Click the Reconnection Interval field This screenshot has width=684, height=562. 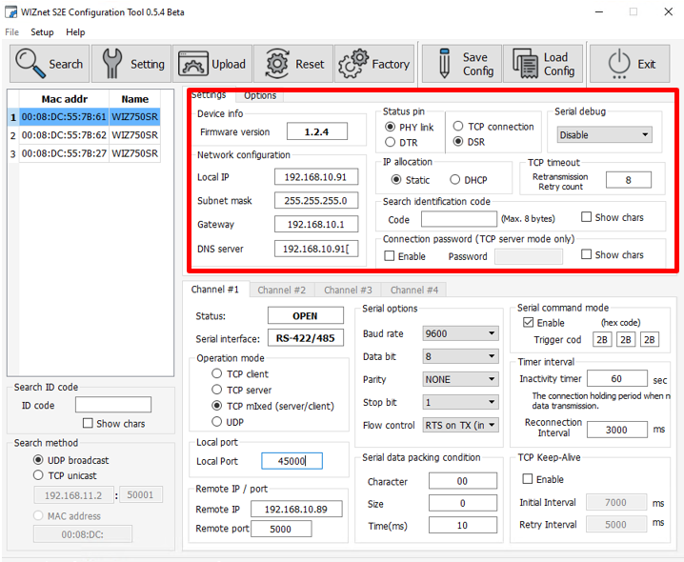coord(617,430)
